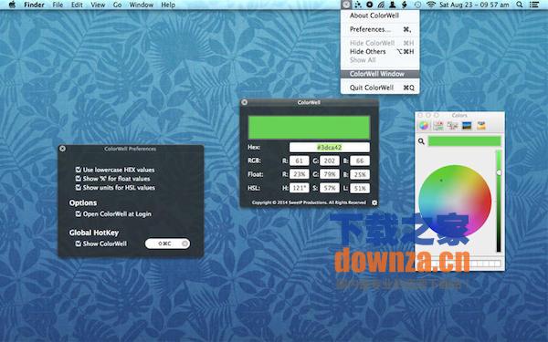Click the Hex value field #3dca42
Image resolution: width=548 pixels, height=342 pixels.
[329, 147]
